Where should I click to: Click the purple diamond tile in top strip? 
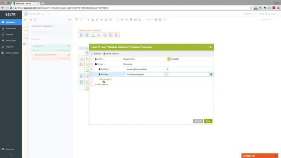[x=105, y=35]
